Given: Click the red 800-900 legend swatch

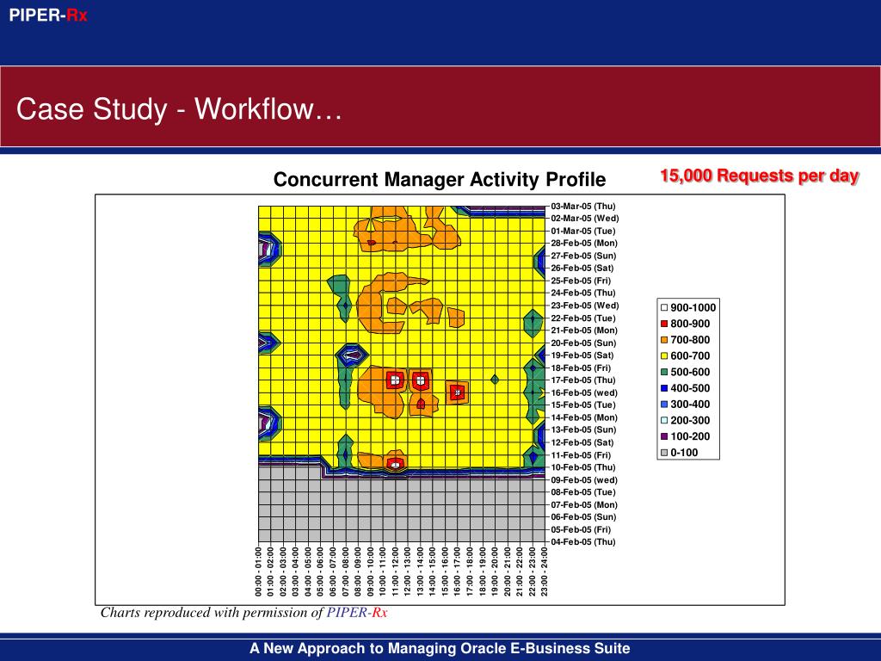Looking at the screenshot, I should pyautogui.click(x=664, y=324).
